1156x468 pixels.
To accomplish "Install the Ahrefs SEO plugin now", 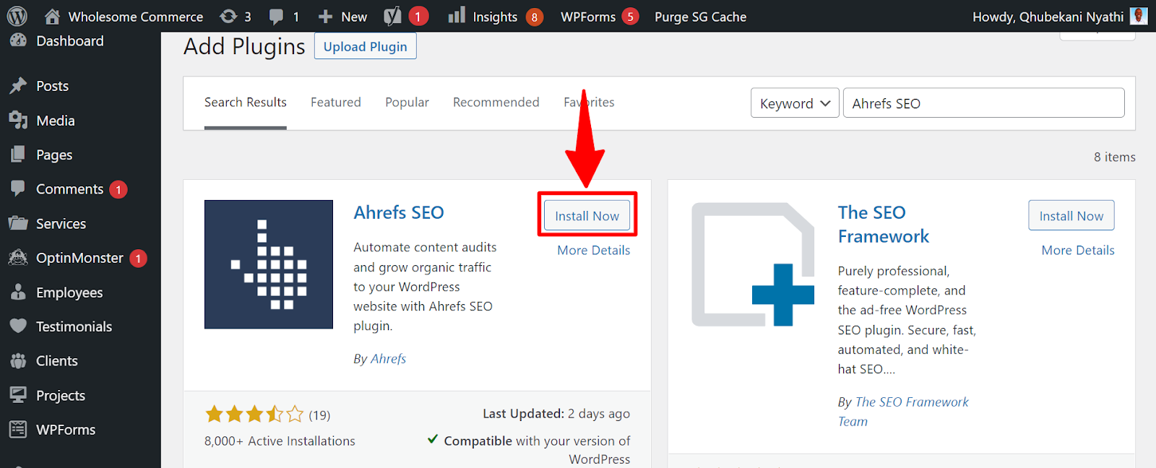I will [x=587, y=215].
